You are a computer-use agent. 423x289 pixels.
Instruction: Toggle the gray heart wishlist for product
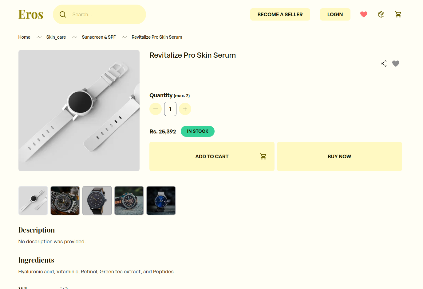click(x=396, y=64)
